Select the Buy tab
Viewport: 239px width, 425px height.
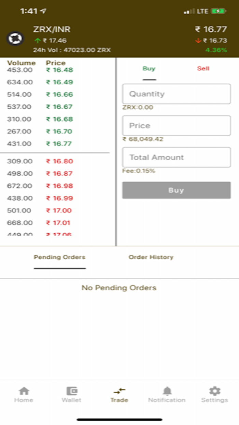148,68
